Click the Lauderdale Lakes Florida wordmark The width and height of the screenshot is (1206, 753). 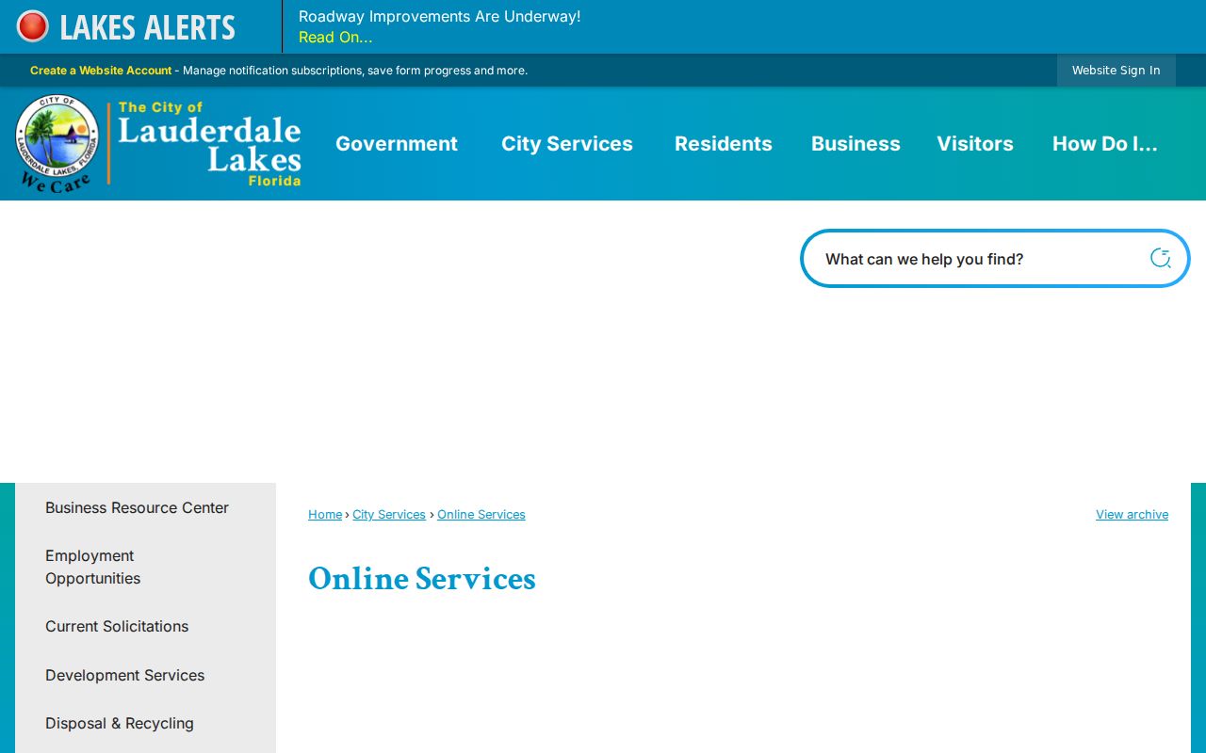(x=209, y=144)
